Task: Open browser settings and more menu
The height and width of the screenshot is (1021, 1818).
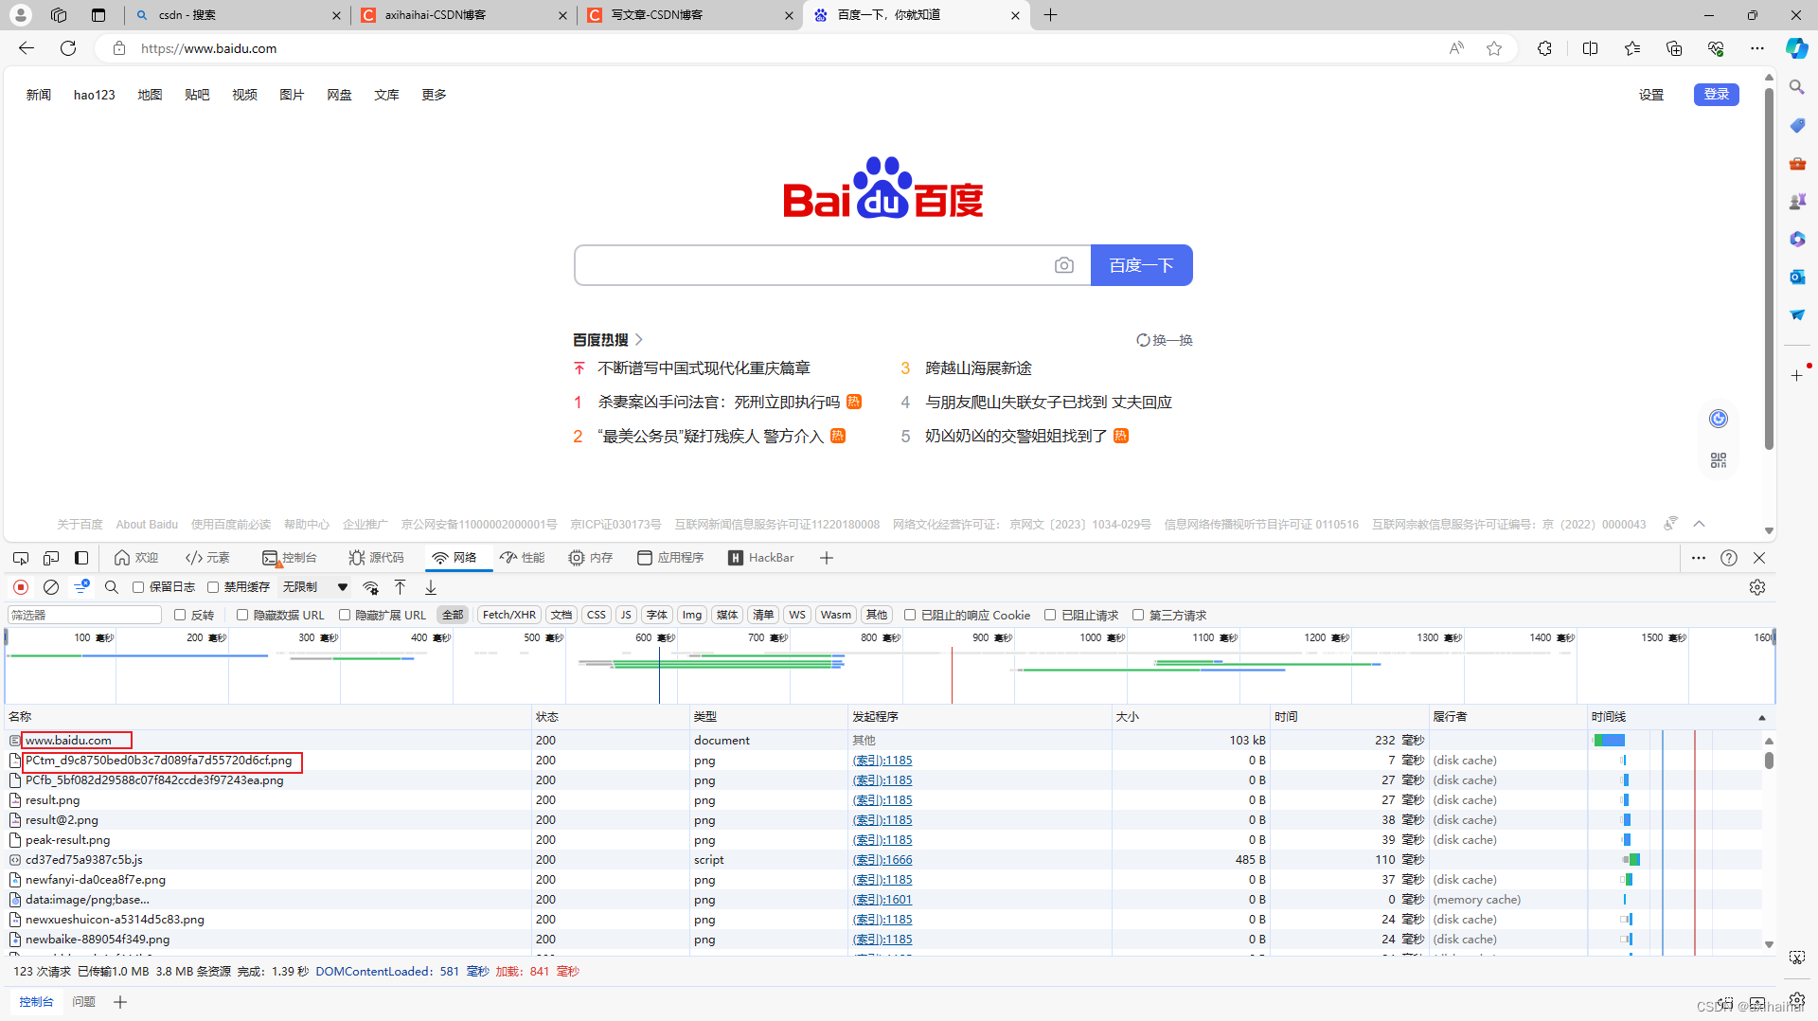Action: click(x=1757, y=48)
